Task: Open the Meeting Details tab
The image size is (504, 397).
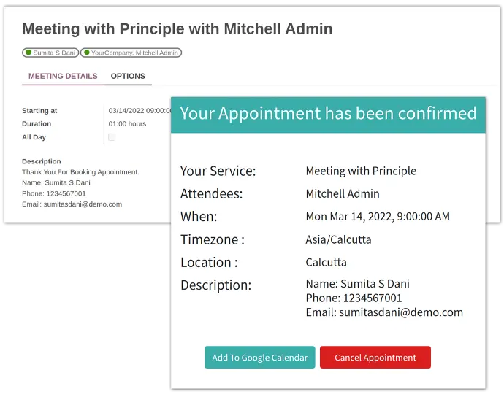Action: [63, 76]
